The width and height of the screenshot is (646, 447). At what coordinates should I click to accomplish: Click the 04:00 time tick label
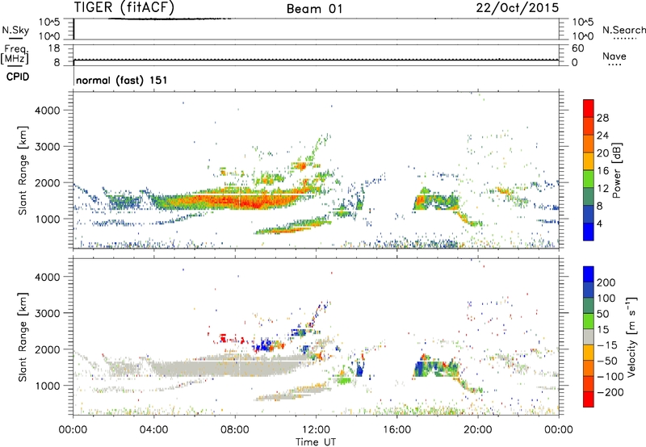153,430
